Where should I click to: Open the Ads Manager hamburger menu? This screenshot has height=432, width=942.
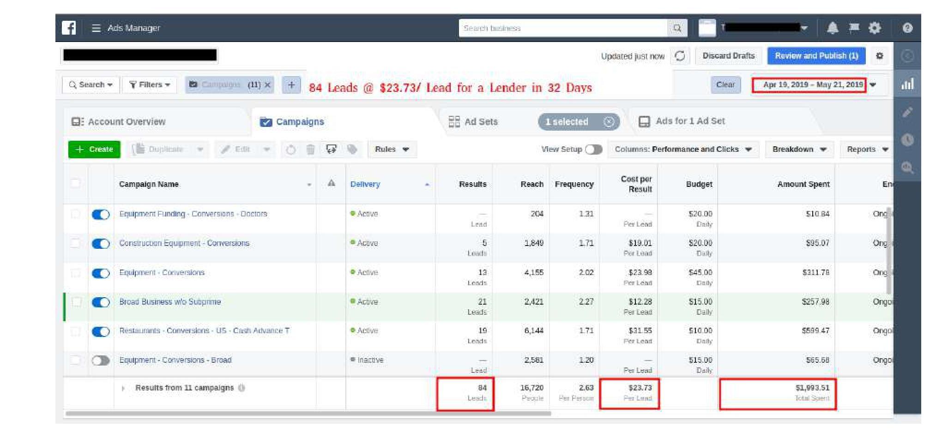[x=96, y=28]
